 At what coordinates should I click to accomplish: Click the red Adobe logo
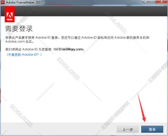[x=10, y=14]
